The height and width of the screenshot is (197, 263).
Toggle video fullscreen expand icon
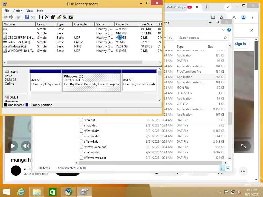[x=243, y=146]
